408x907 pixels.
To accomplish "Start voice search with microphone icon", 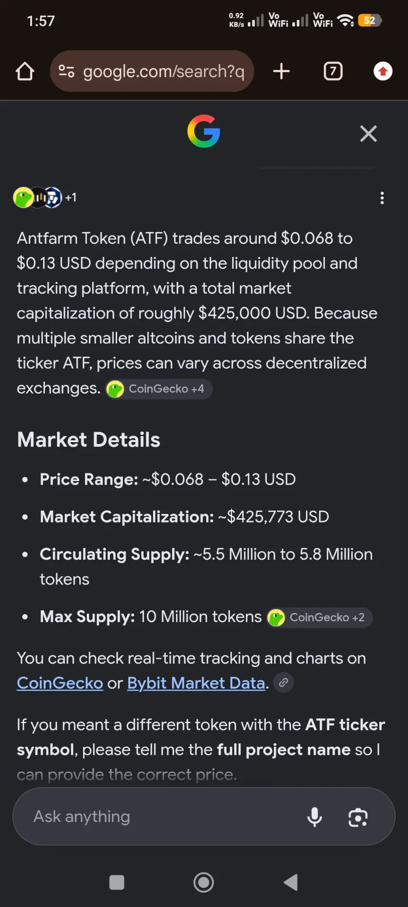I will (314, 817).
